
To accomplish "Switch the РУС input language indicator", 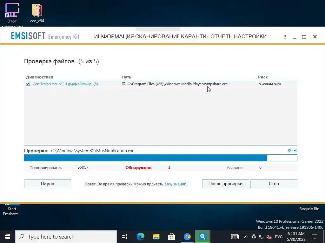I will [x=279, y=237].
